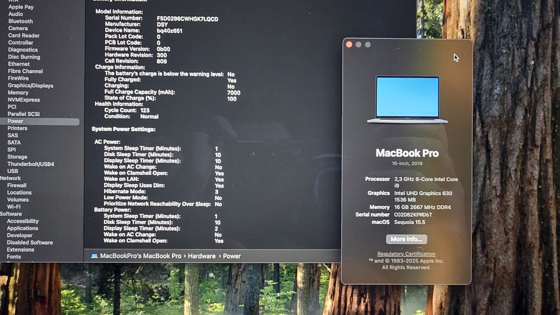Image resolution: width=560 pixels, height=315 pixels.
Task: Click the Firmware Version value 0b00
Action: (163, 49)
